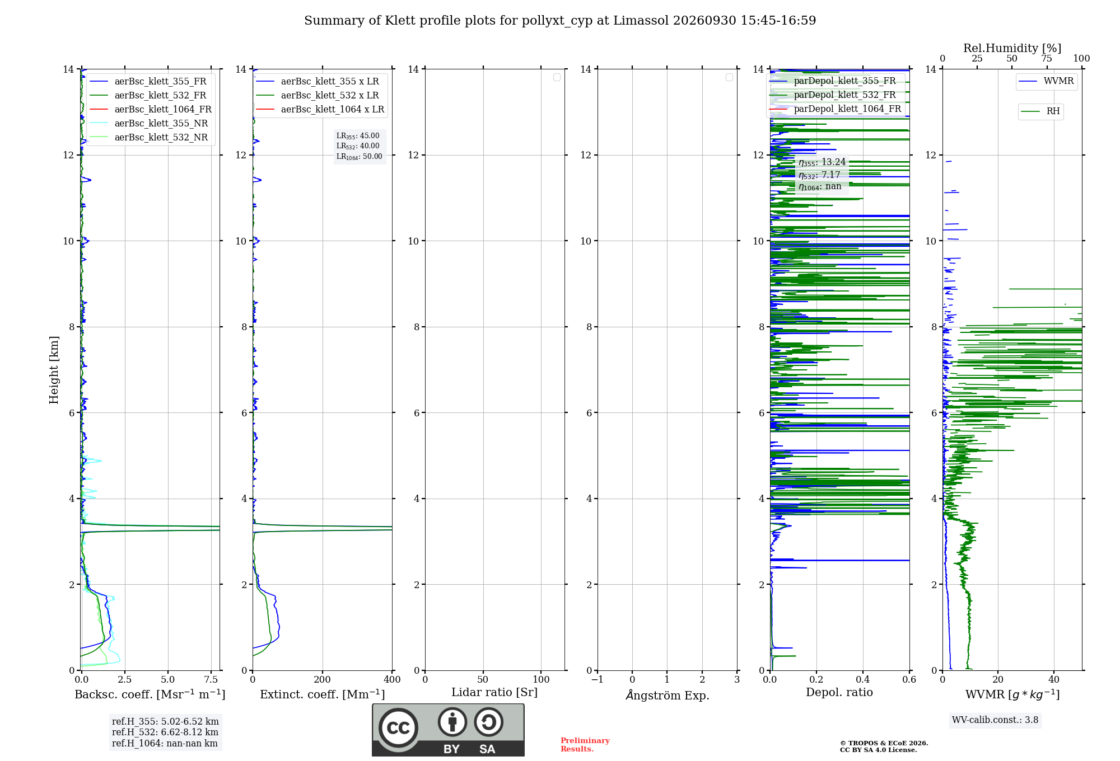1120x761 pixels.
Task: Click the aerBsc_klett_1064 x LR legend entry
Action: [x=320, y=109]
